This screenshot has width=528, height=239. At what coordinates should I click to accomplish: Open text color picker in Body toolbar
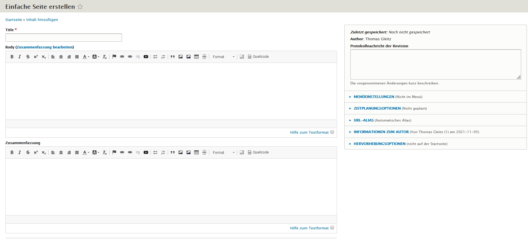click(x=86, y=57)
